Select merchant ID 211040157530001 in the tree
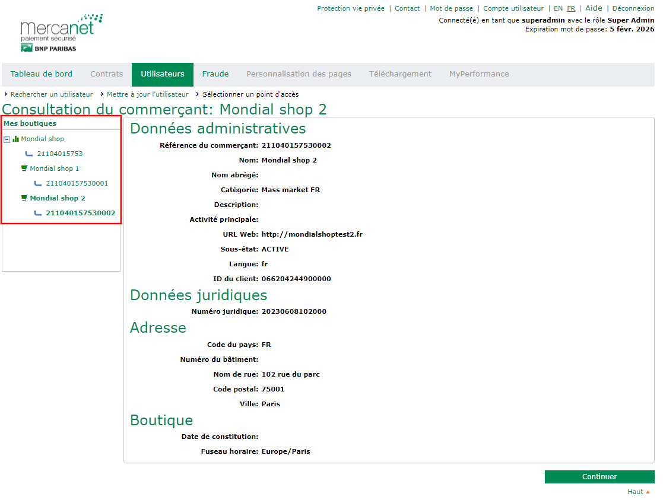663x500 pixels. click(x=77, y=183)
